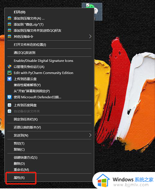
Task: Open 属性(R) properties entry
Action: click(49, 178)
